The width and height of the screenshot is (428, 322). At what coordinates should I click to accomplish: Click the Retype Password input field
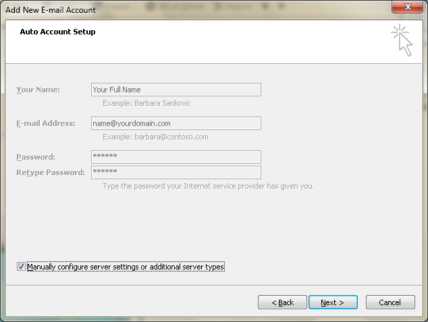(x=176, y=172)
